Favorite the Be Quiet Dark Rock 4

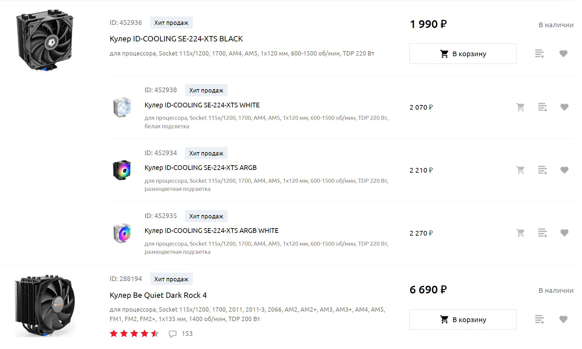pos(563,319)
